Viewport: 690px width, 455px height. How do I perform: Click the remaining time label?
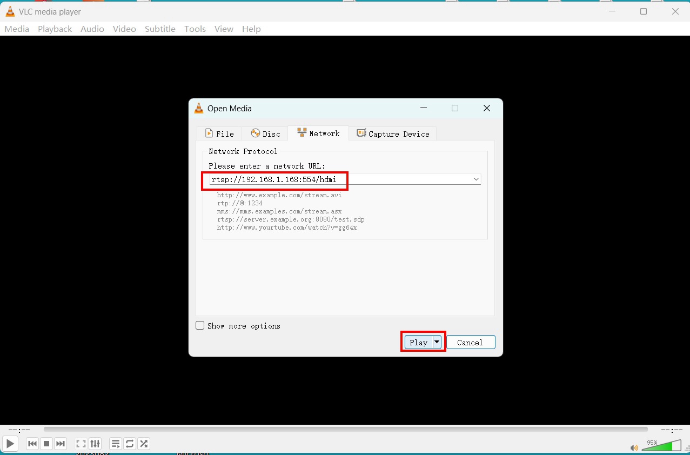tap(672, 430)
